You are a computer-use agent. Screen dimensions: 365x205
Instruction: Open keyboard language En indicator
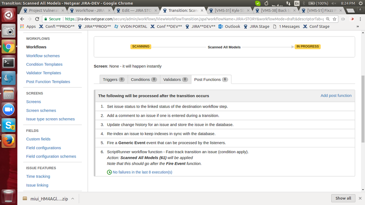click(x=297, y=3)
